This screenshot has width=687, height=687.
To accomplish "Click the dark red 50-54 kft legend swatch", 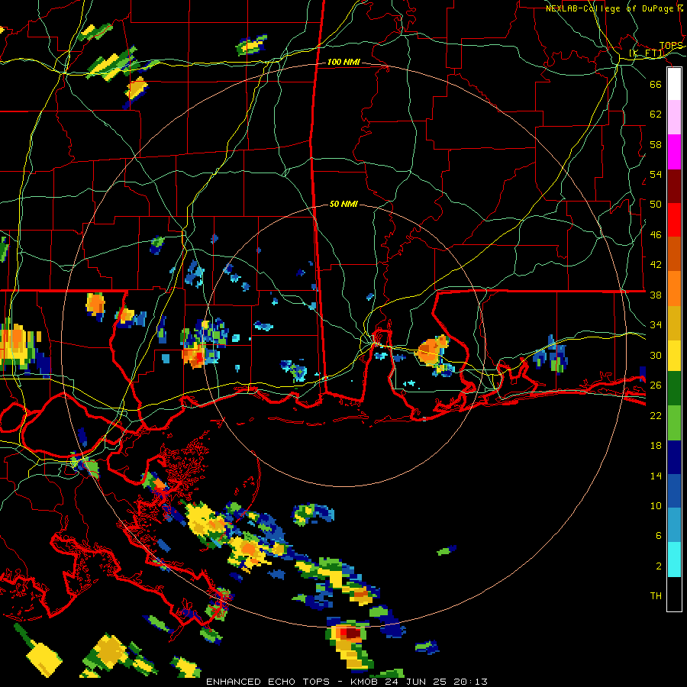I will click(674, 186).
